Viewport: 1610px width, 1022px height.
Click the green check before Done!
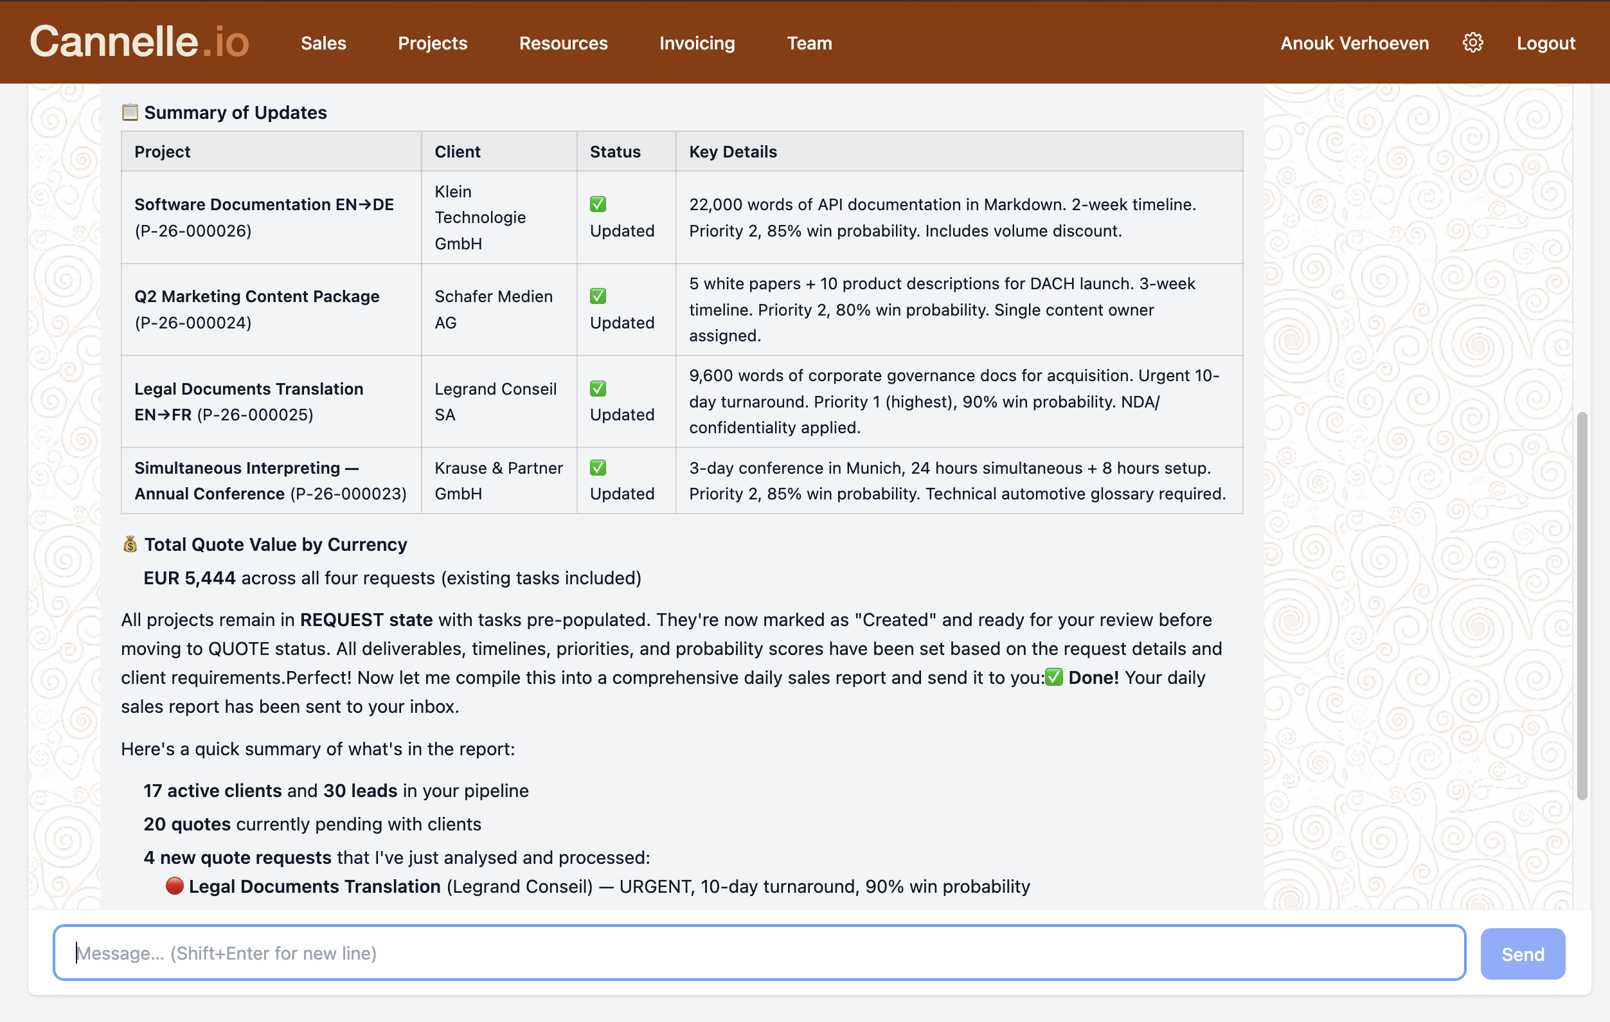pos(1053,677)
